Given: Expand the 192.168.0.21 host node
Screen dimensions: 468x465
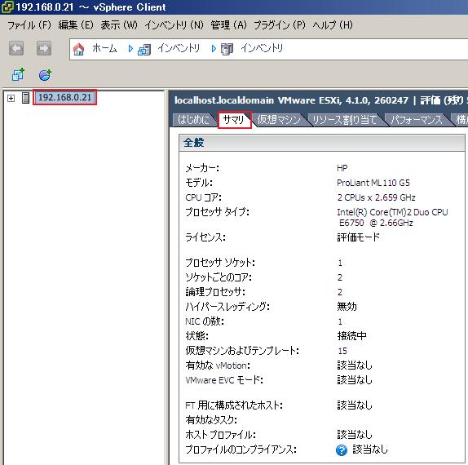Looking at the screenshot, I should (x=11, y=98).
